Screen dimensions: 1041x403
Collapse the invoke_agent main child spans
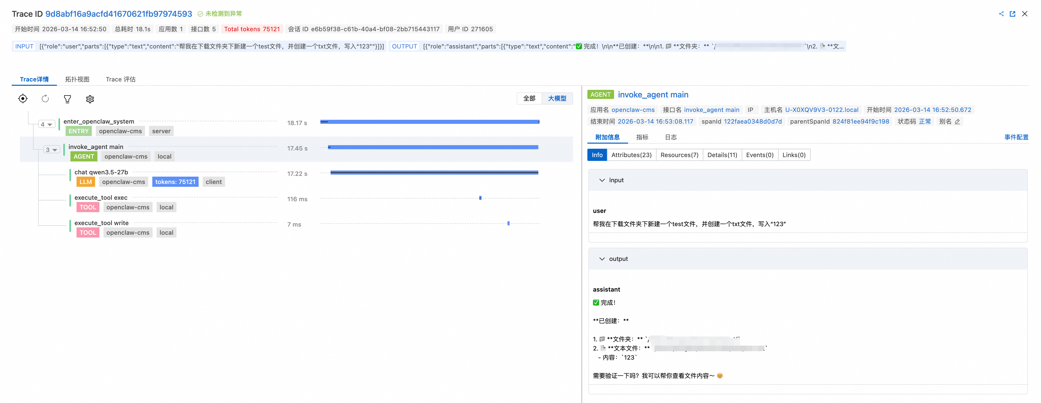click(x=51, y=150)
